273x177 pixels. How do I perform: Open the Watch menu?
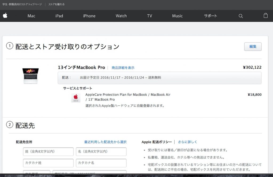(x=121, y=16)
